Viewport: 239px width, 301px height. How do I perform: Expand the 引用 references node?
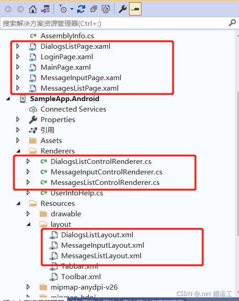coord(18,130)
